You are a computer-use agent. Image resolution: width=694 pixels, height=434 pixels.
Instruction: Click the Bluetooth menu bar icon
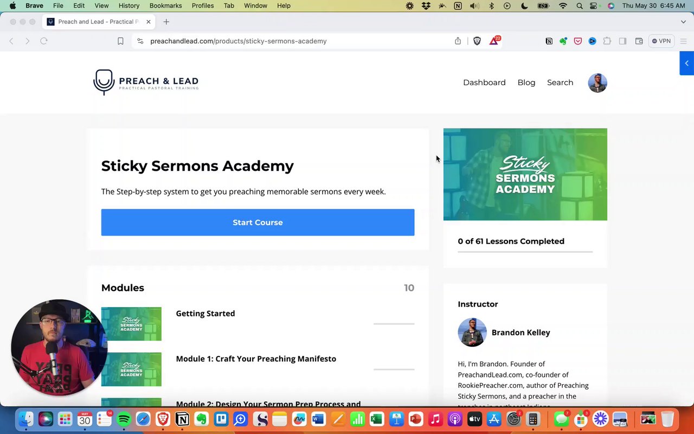(x=492, y=5)
